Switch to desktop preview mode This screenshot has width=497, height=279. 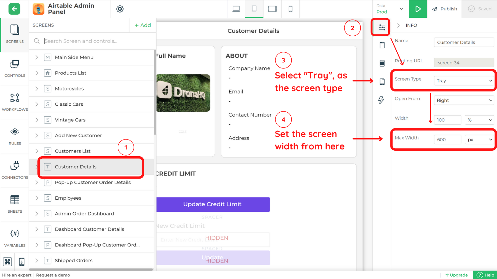pos(236,9)
